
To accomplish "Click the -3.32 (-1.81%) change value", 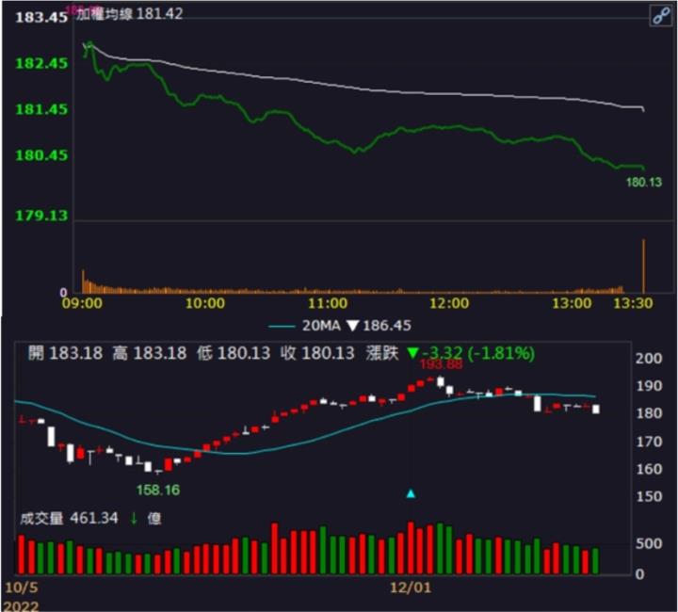I will pos(478,353).
